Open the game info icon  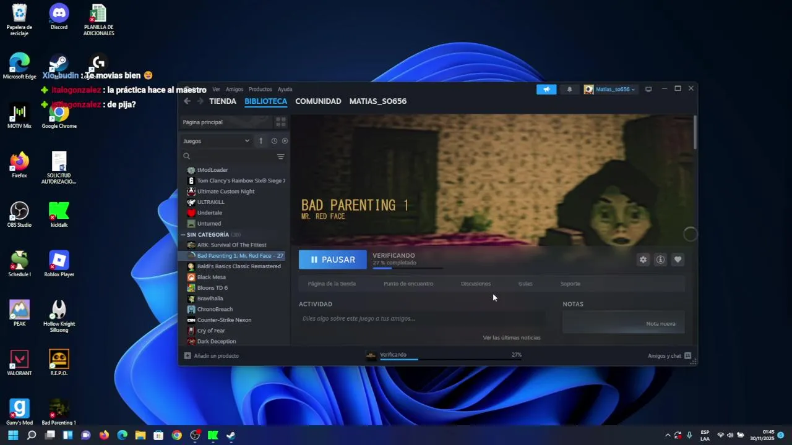tap(660, 260)
